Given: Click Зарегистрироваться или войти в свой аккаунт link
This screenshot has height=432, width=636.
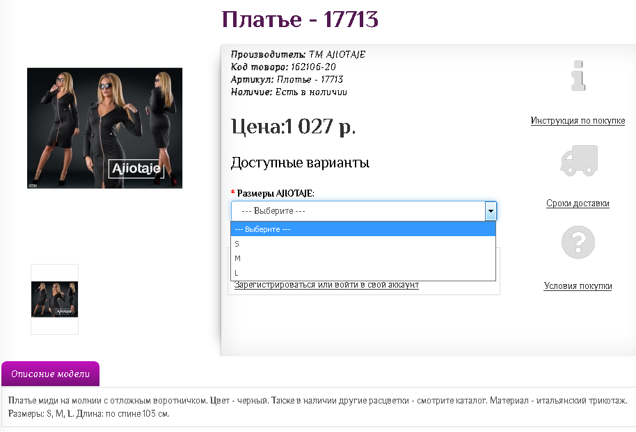Looking at the screenshot, I should [326, 285].
